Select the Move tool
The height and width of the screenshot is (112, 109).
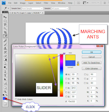click(5, 17)
